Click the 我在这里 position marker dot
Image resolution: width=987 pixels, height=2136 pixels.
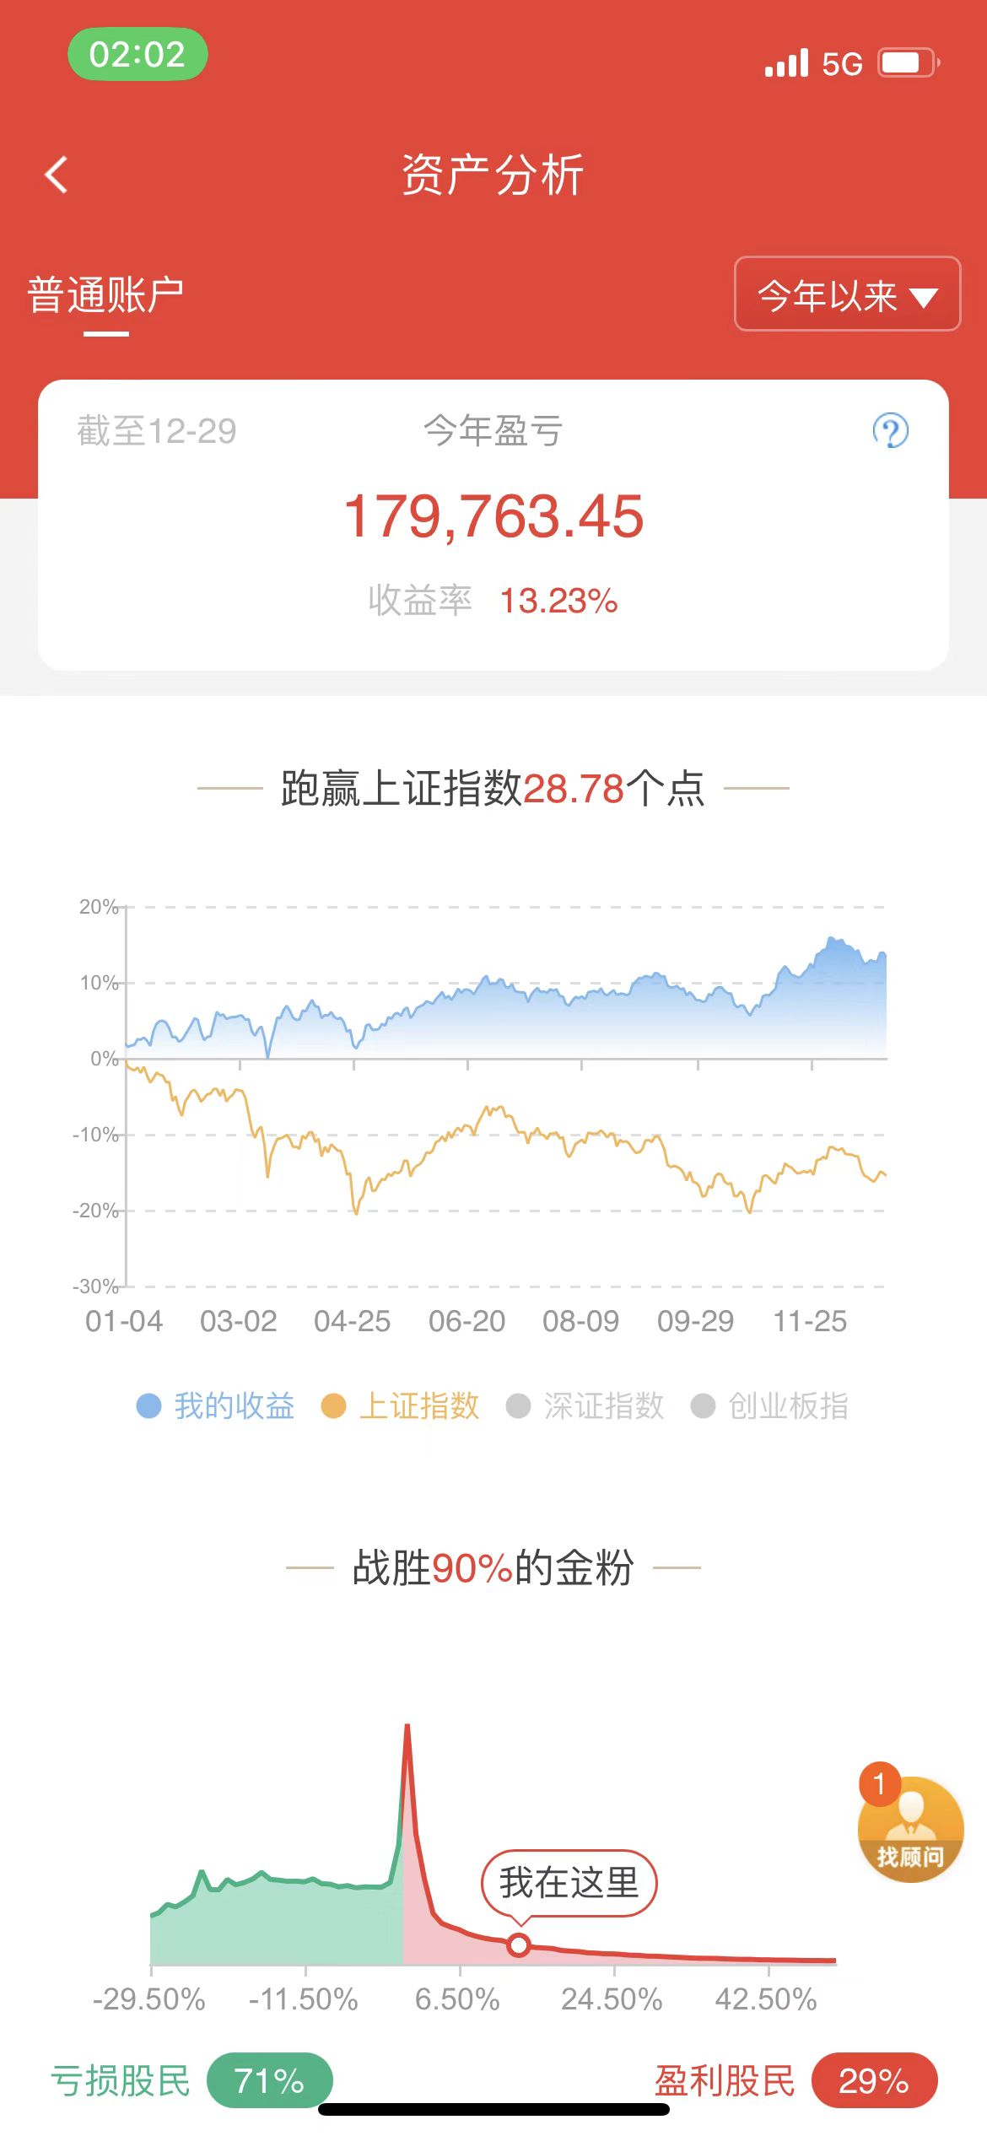click(519, 1945)
